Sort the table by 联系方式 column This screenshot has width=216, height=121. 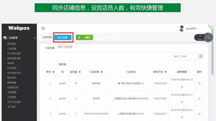click(165, 72)
